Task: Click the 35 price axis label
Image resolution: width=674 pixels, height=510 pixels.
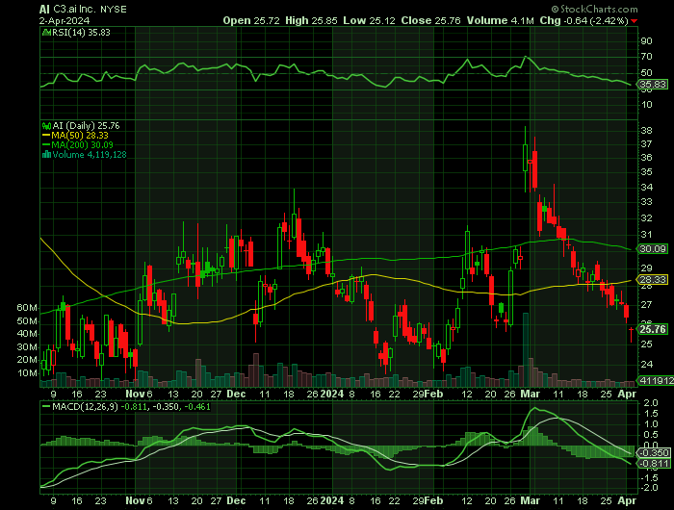Action: click(646, 172)
